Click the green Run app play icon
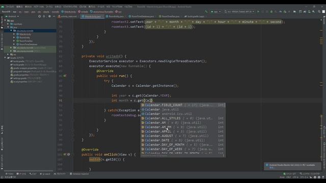326x183 pixels. point(258,12)
